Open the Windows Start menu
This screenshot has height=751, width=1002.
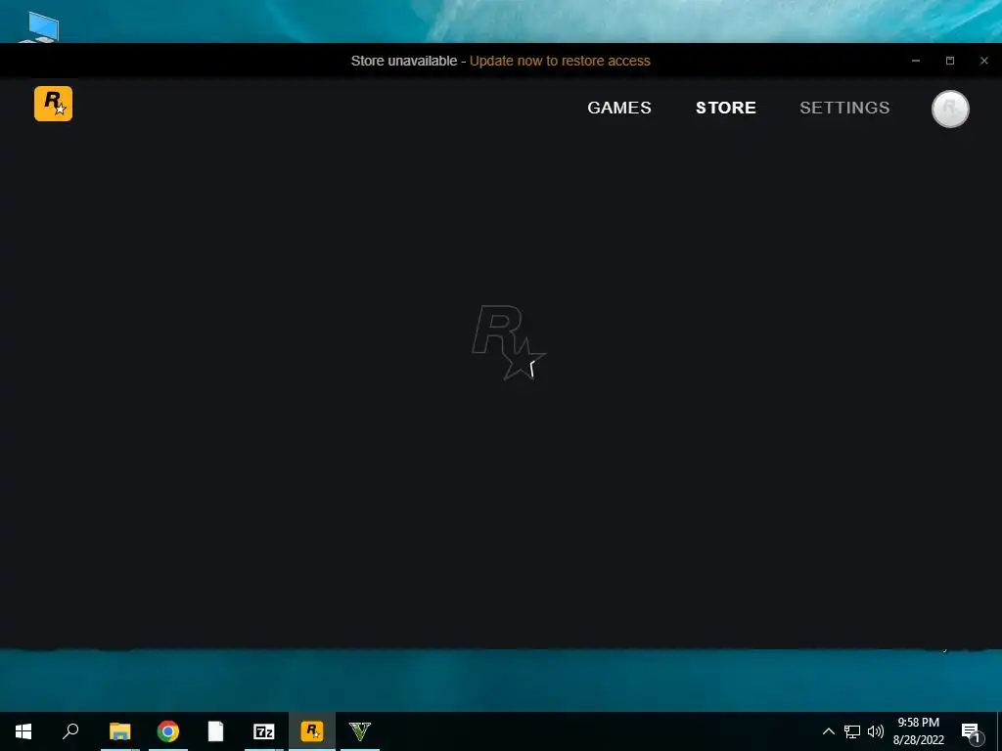(23, 731)
